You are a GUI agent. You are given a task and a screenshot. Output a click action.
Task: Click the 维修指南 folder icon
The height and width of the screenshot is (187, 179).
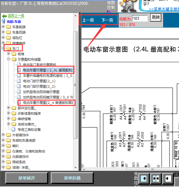pos(14,119)
